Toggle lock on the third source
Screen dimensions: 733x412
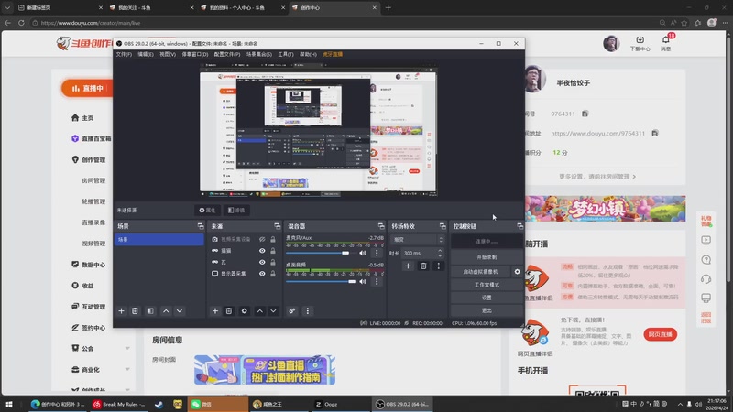(x=273, y=262)
